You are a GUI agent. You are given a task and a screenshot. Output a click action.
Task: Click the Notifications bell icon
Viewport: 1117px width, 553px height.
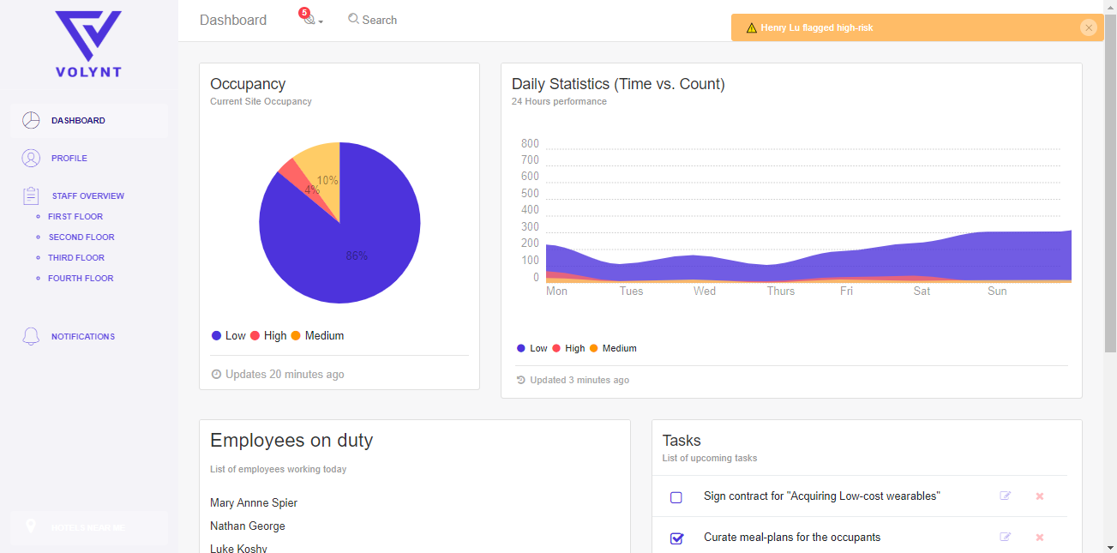point(31,337)
